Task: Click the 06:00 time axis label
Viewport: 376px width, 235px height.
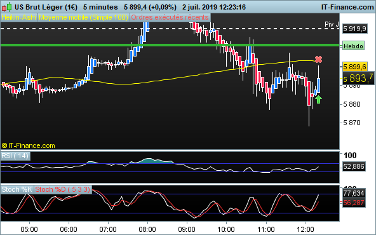Action: pyautogui.click(x=69, y=229)
